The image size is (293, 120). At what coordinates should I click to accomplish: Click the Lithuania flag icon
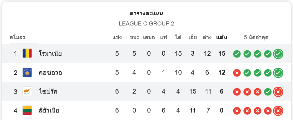click(27, 110)
